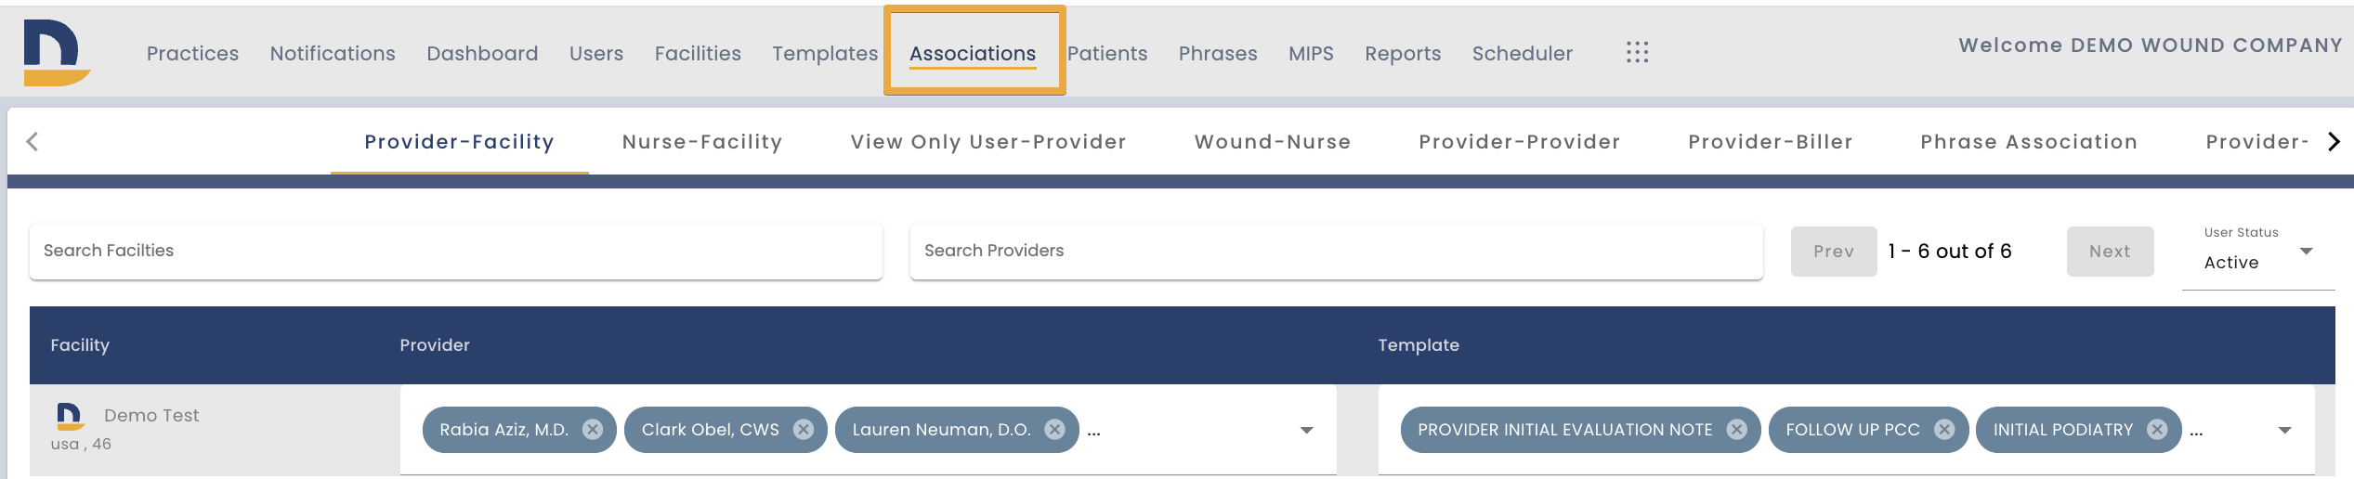2354x479 pixels.
Task: Expand the provider selection dropdown
Action: point(1307,430)
